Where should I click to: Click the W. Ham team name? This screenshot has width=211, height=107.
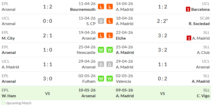click(9, 96)
